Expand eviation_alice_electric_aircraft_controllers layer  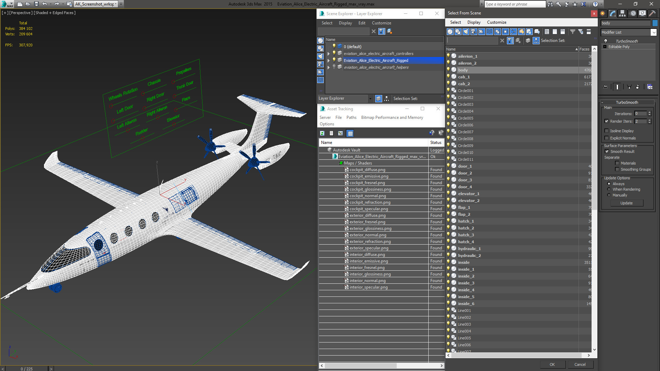pyautogui.click(x=328, y=54)
